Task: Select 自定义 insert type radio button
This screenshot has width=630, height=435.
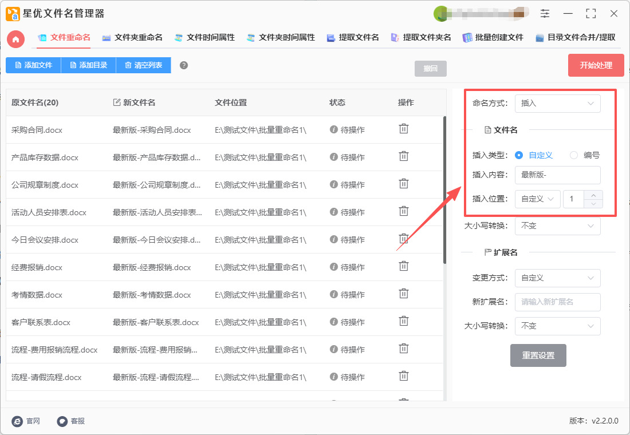Action: point(519,155)
